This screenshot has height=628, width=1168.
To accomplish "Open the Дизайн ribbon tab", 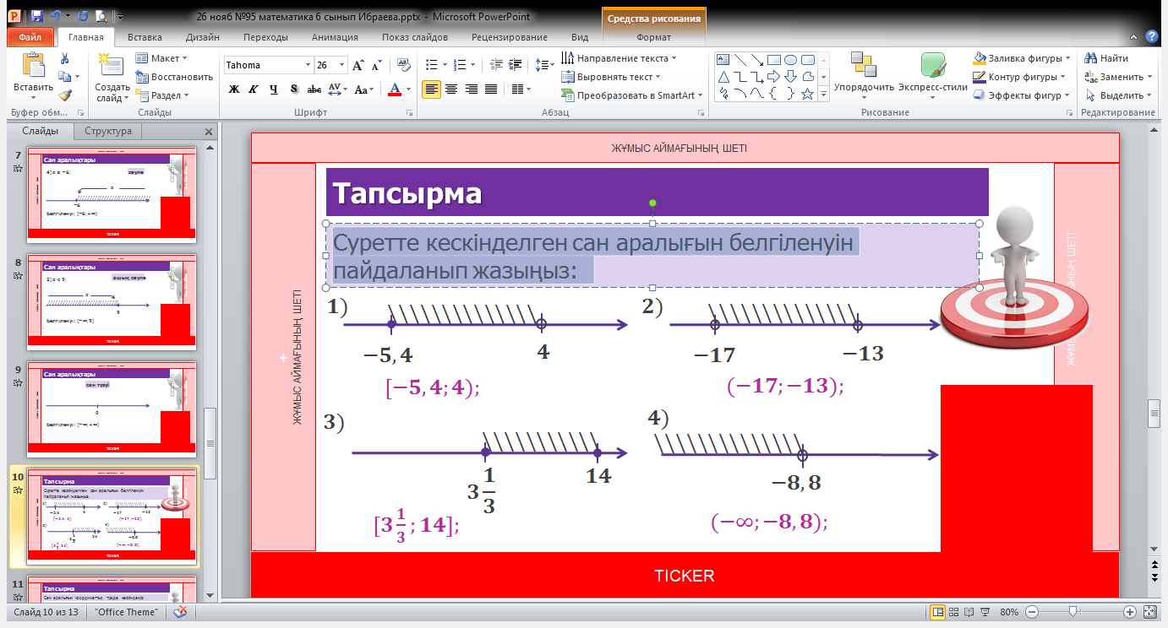I will 203,37.
